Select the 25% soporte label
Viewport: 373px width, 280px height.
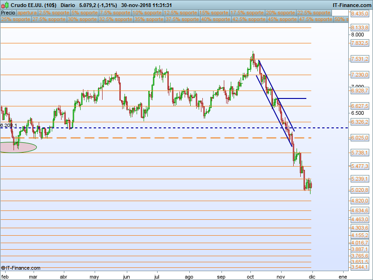coord(15,20)
